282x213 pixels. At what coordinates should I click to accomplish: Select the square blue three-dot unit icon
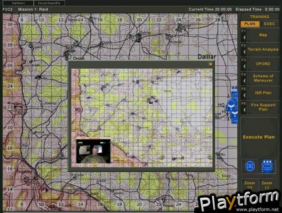267,166
